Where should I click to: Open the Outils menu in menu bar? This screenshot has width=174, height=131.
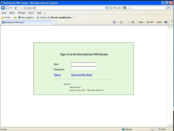pyautogui.click(x=39, y=13)
